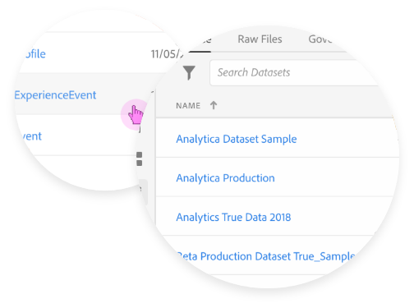Image resolution: width=414 pixels, height=308 pixels.
Task: Select the highlighted sidebar item below the squares icon
Action: 143,192
